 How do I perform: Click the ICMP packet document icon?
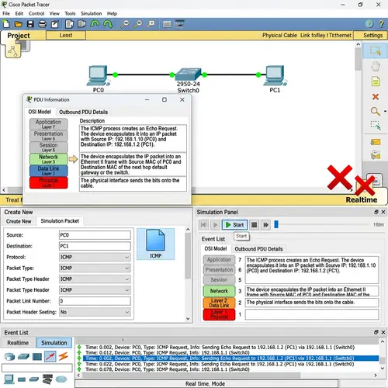155,244
